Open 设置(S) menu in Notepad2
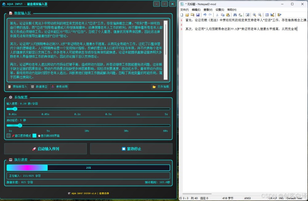Screen dimensions: 308x201 tap(220, 10)
